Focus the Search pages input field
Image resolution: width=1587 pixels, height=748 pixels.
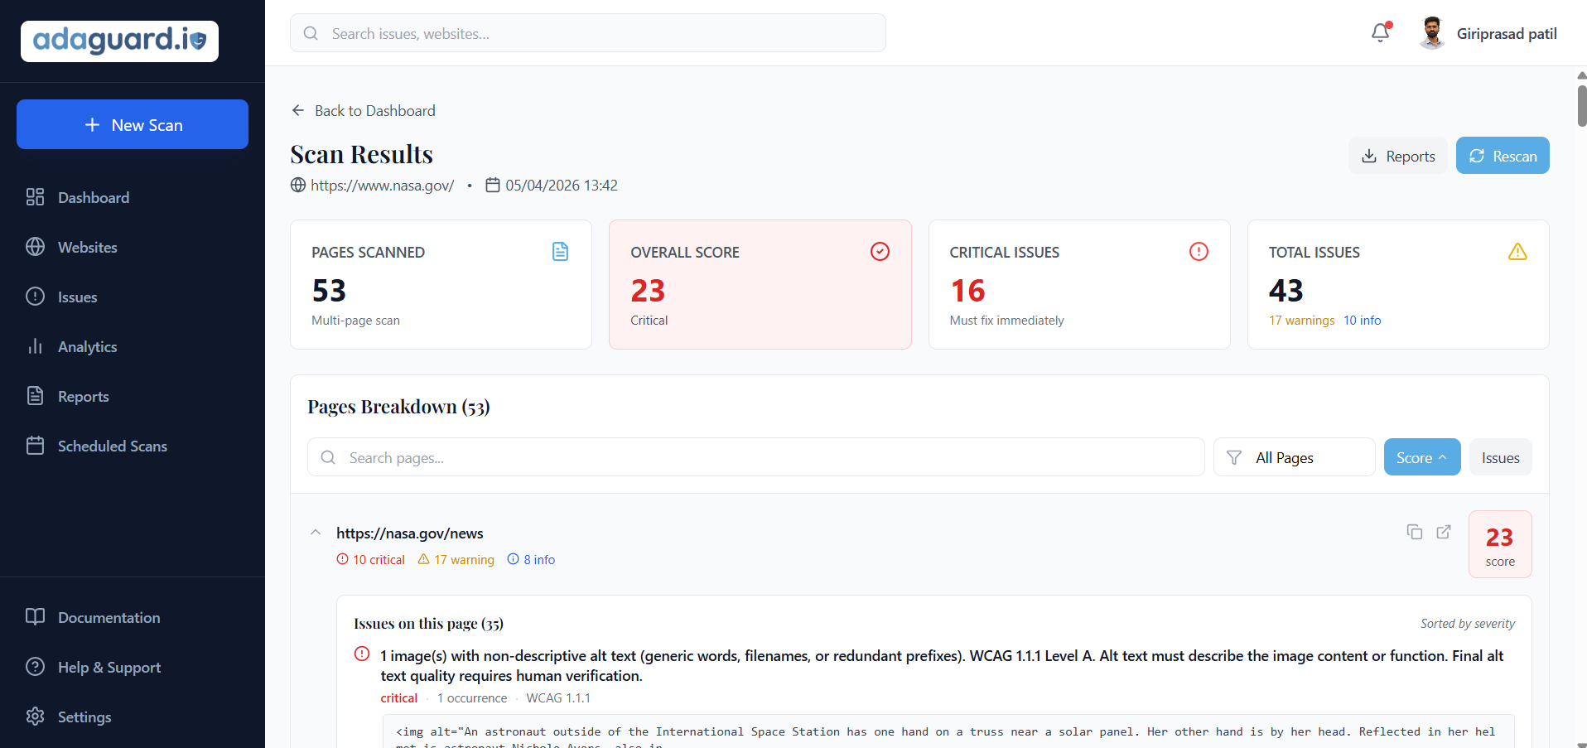coord(755,457)
